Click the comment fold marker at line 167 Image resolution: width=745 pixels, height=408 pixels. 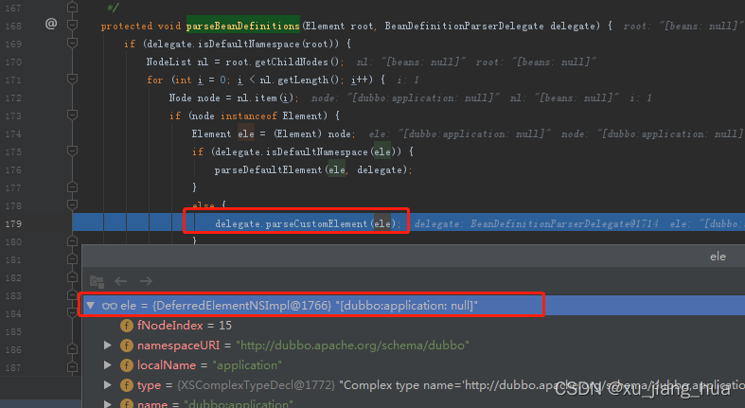(72, 8)
